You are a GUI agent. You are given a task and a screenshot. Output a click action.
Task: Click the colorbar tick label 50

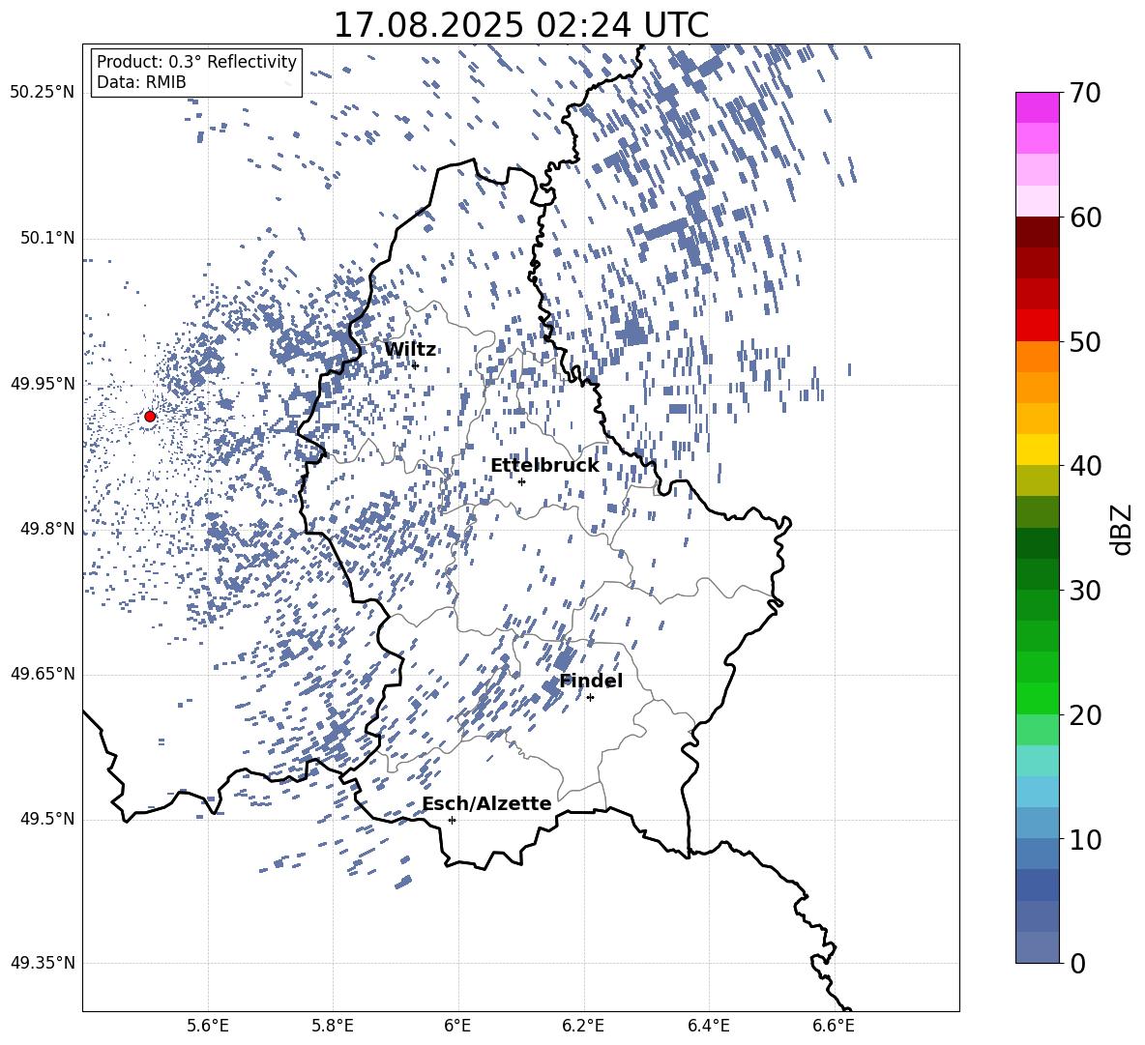(1085, 341)
